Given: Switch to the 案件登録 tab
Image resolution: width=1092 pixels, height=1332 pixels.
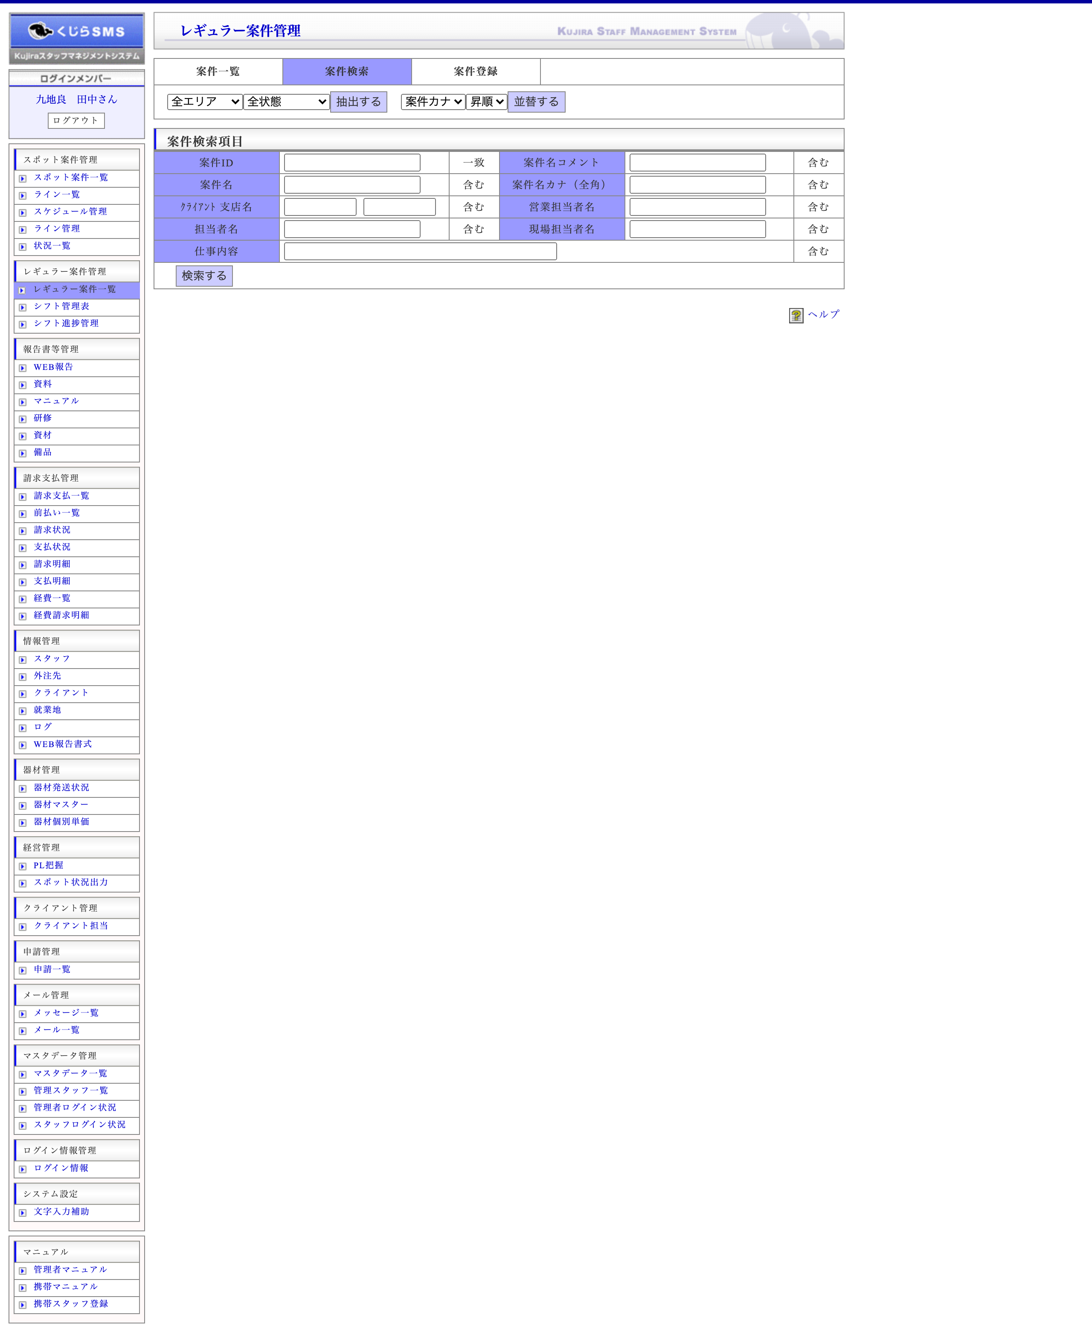Looking at the screenshot, I should 476,71.
